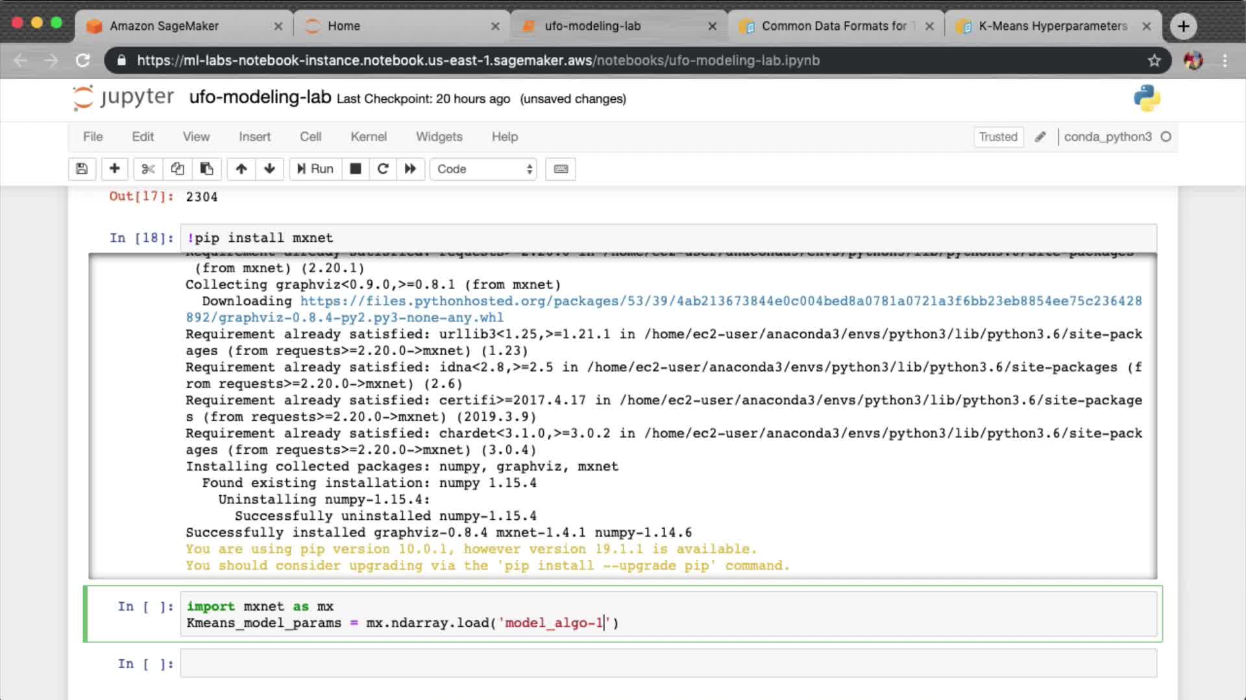Click the Trusted notebook button
The width and height of the screenshot is (1246, 700).
click(x=997, y=137)
